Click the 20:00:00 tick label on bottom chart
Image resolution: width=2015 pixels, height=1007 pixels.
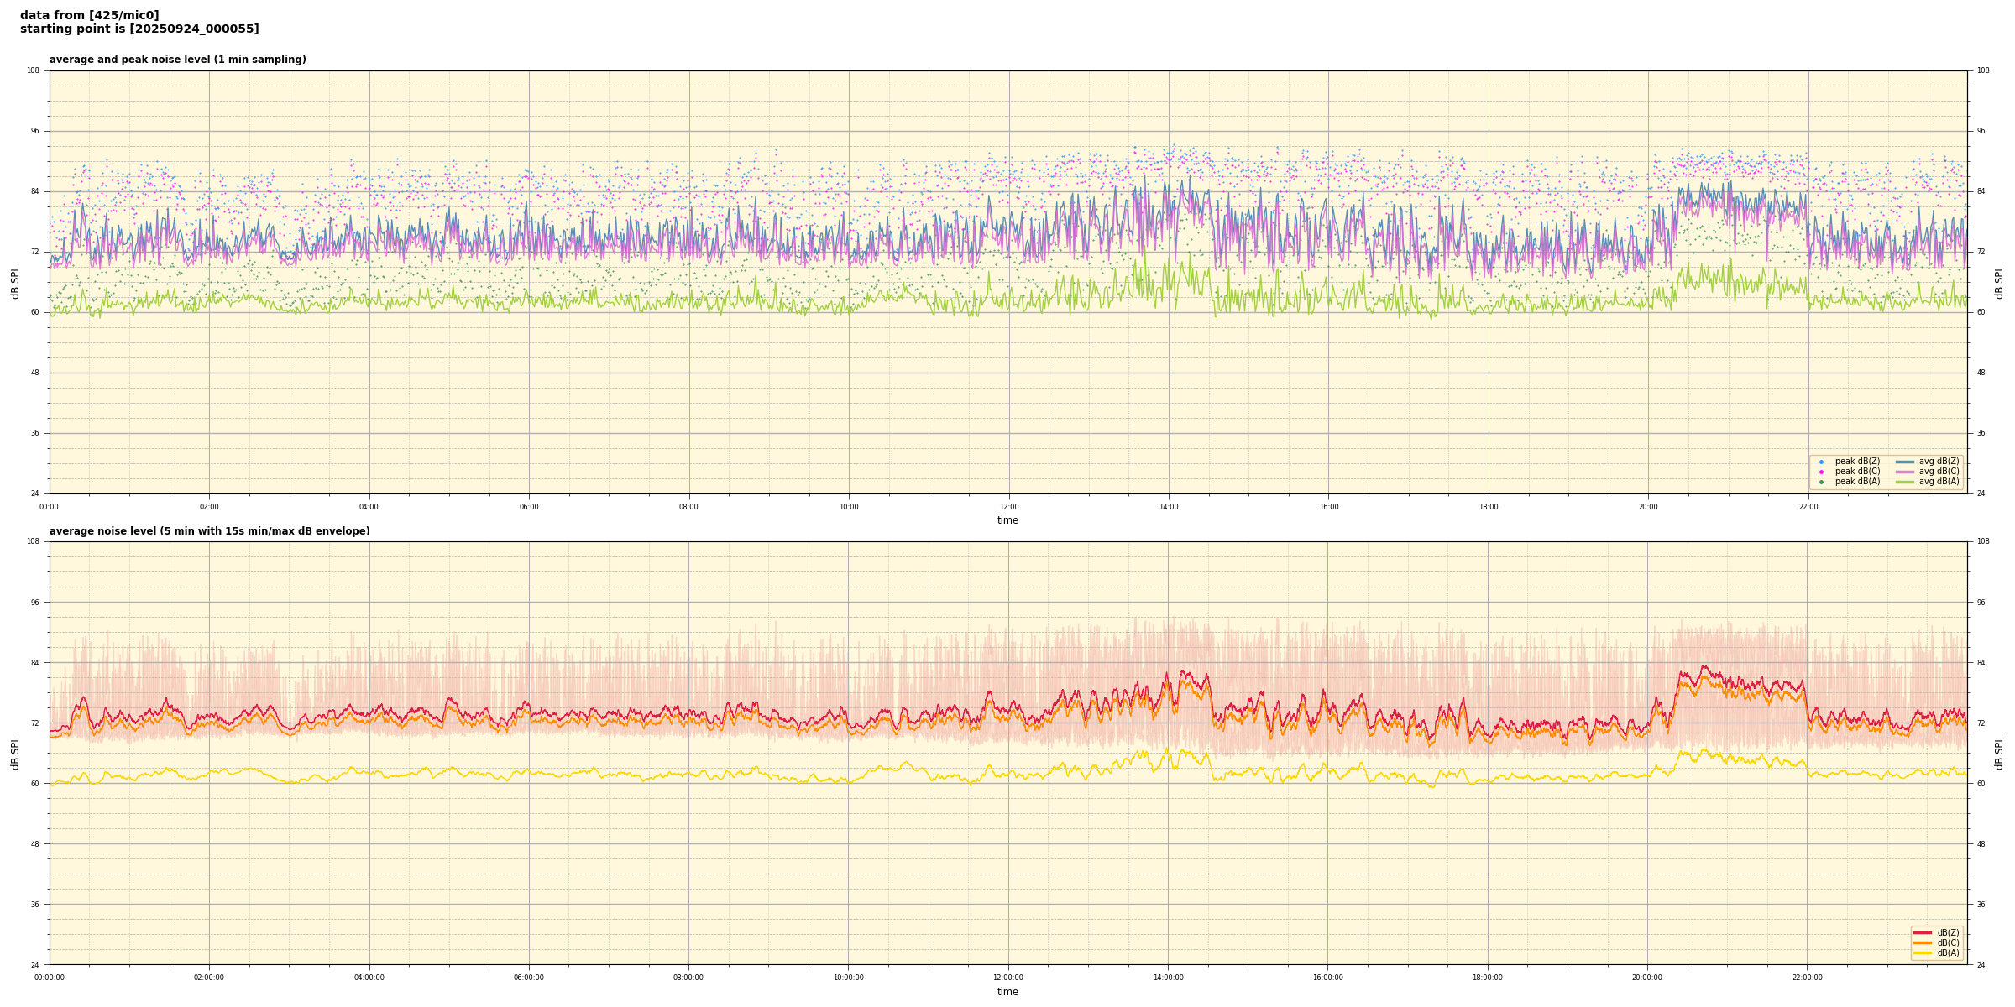1646,978
